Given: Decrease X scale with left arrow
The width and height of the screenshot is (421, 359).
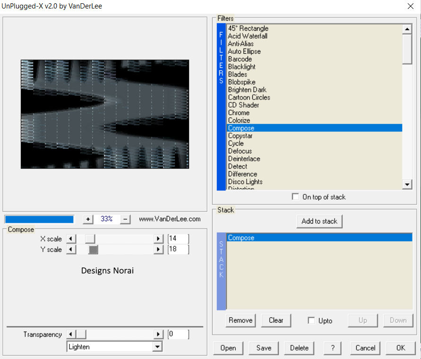Looking at the screenshot, I should click(71, 239).
